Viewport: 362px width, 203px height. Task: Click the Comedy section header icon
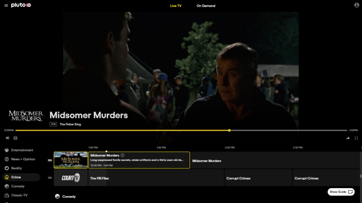coord(57,196)
